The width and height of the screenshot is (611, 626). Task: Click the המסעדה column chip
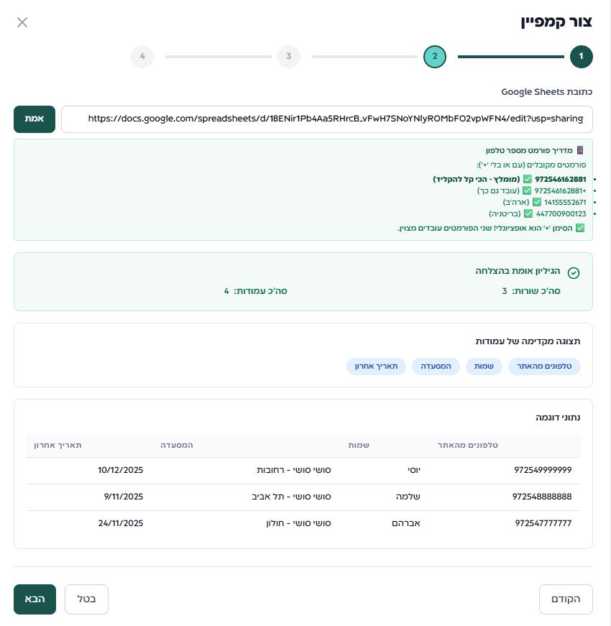(x=436, y=367)
